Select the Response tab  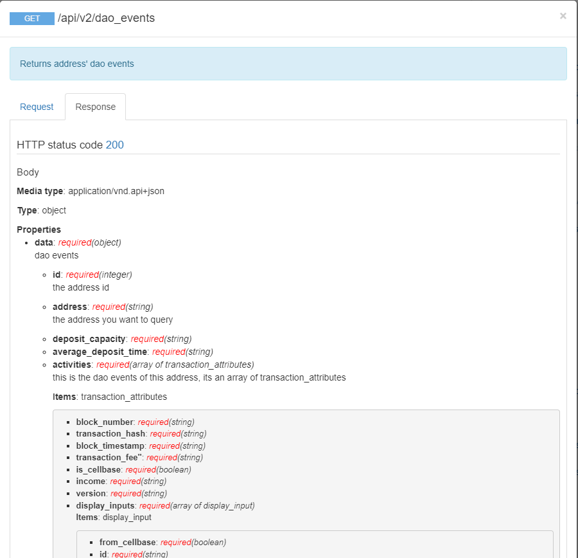click(x=95, y=107)
